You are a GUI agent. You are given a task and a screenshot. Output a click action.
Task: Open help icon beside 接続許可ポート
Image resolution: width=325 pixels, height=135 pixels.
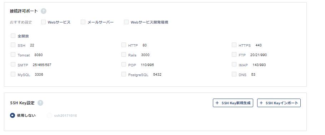(44, 11)
